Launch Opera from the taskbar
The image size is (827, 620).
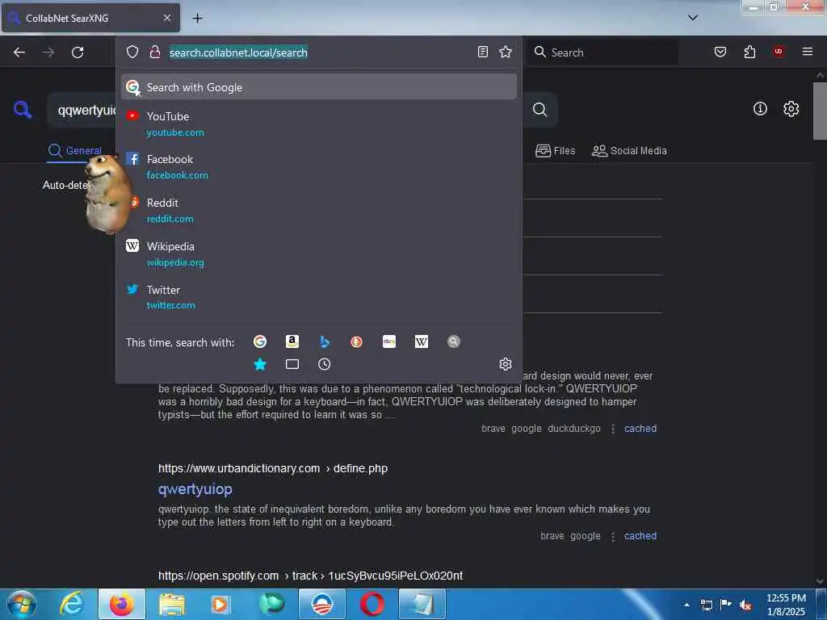(372, 604)
